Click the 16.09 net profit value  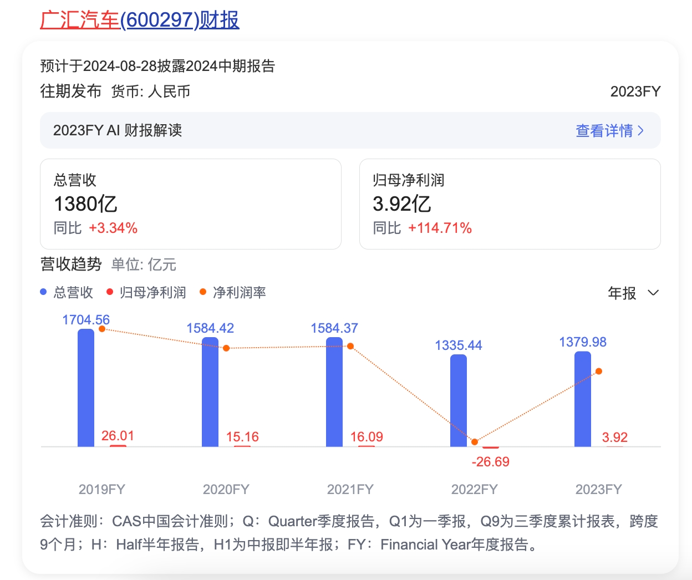click(367, 437)
